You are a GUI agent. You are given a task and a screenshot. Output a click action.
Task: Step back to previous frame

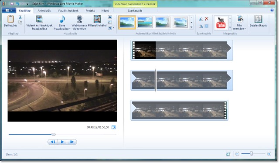53,142
